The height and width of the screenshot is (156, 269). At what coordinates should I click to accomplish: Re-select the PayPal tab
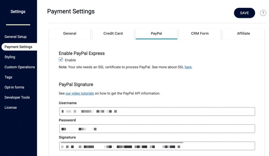[156, 33]
